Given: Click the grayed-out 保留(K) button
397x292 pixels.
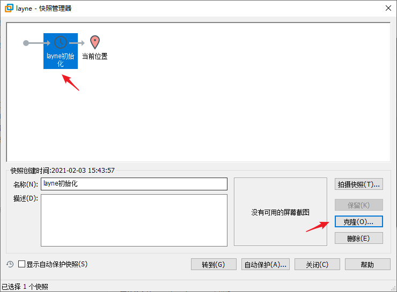Looking at the screenshot, I should 358,205.
